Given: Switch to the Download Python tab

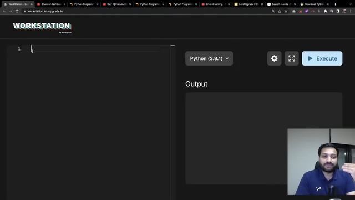Looking at the screenshot, I should [x=315, y=4].
